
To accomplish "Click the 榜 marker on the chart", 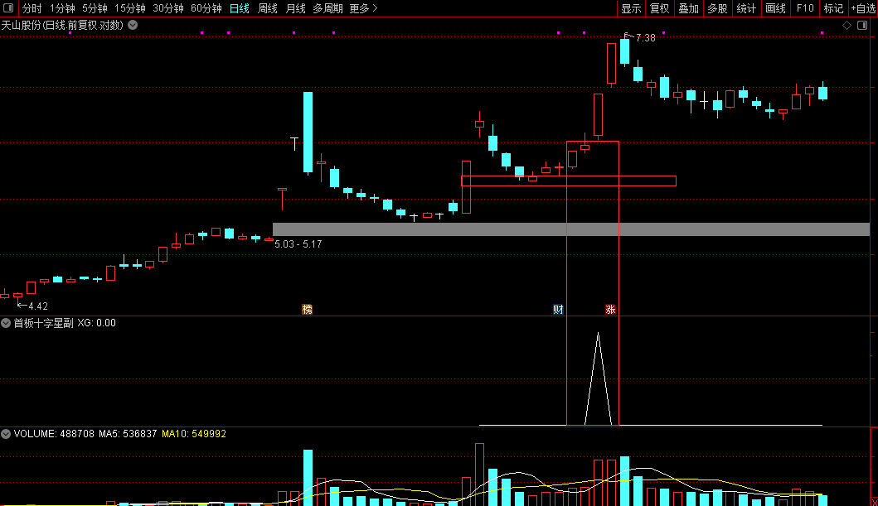I will point(307,309).
